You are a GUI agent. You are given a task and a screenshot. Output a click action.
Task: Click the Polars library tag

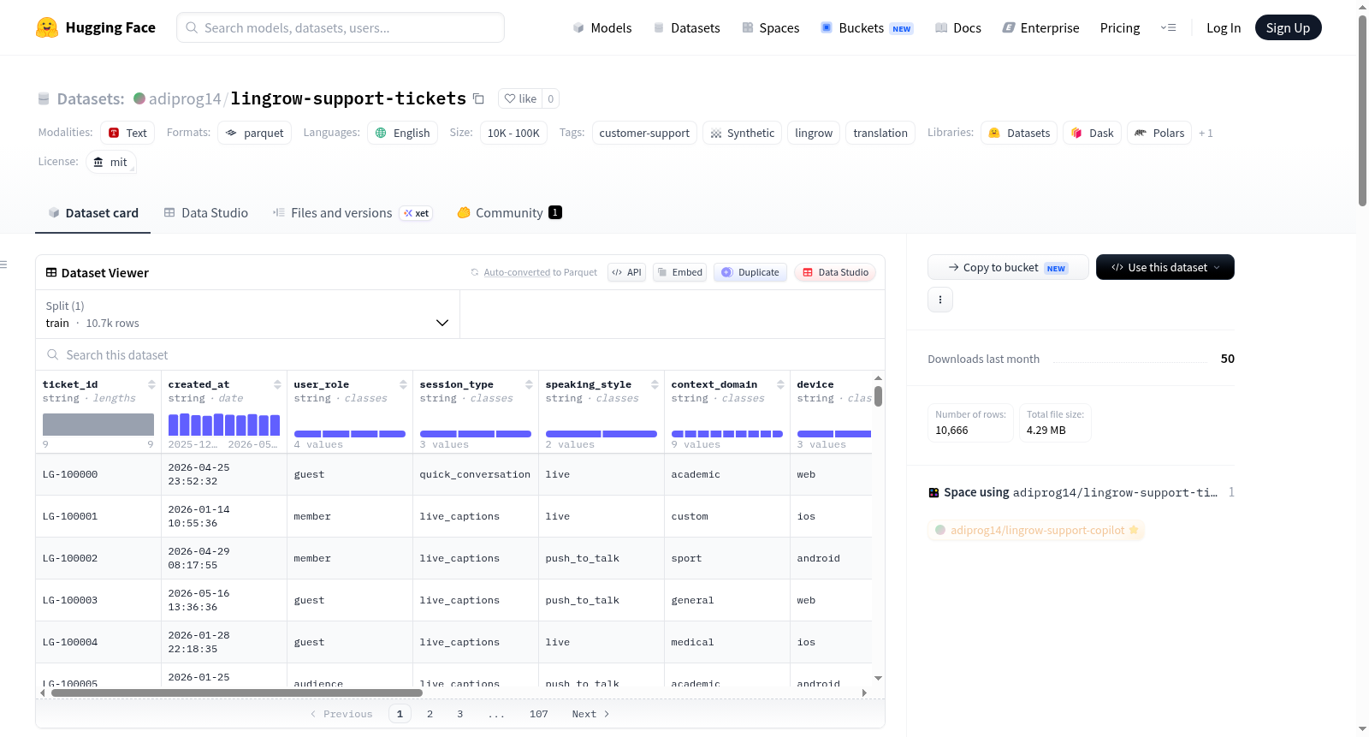1159,133
